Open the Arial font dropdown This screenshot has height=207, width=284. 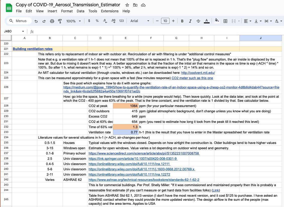pyautogui.click(x=140, y=21)
